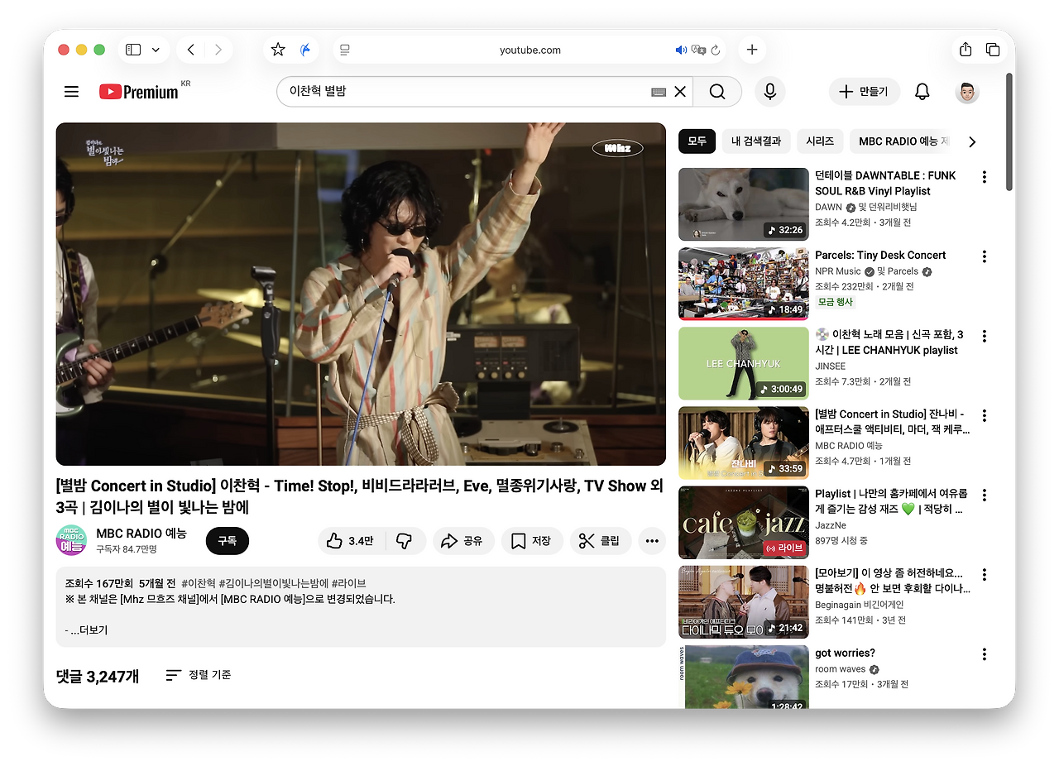
Task: Click the right chevron to see more filters
Action: [x=972, y=141]
